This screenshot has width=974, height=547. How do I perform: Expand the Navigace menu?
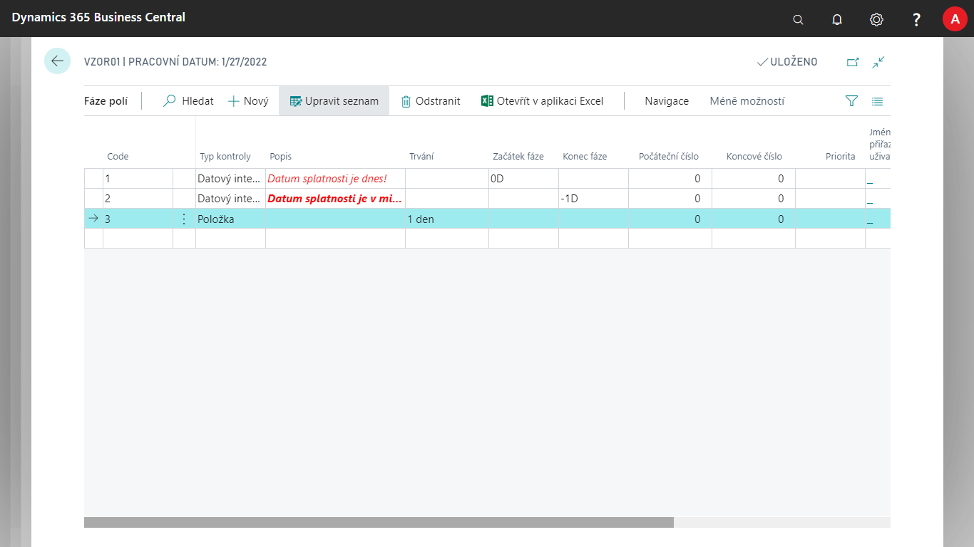click(666, 101)
